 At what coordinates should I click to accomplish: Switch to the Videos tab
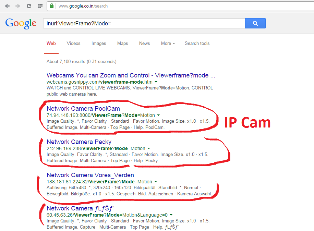73,44
